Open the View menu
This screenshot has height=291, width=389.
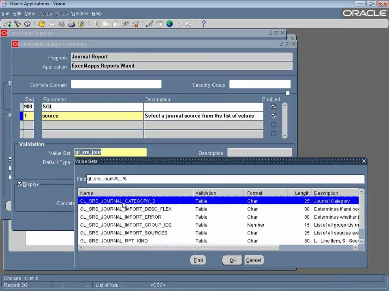coord(30,14)
